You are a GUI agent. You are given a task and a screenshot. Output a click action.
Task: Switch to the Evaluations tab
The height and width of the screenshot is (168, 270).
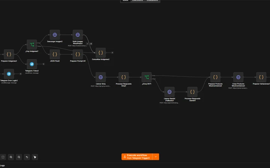(x=152, y=1)
